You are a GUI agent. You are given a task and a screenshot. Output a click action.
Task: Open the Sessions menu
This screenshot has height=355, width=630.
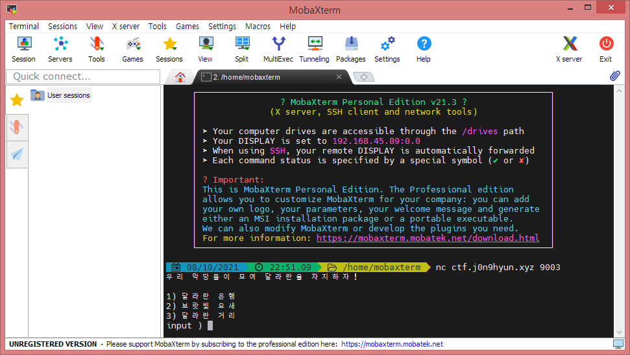click(x=63, y=26)
